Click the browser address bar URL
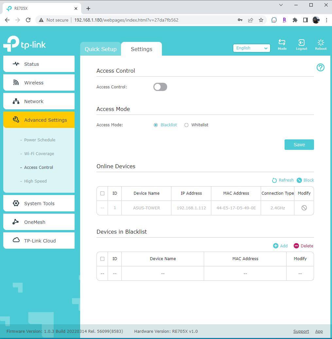The width and height of the screenshot is (332, 339). point(126,20)
